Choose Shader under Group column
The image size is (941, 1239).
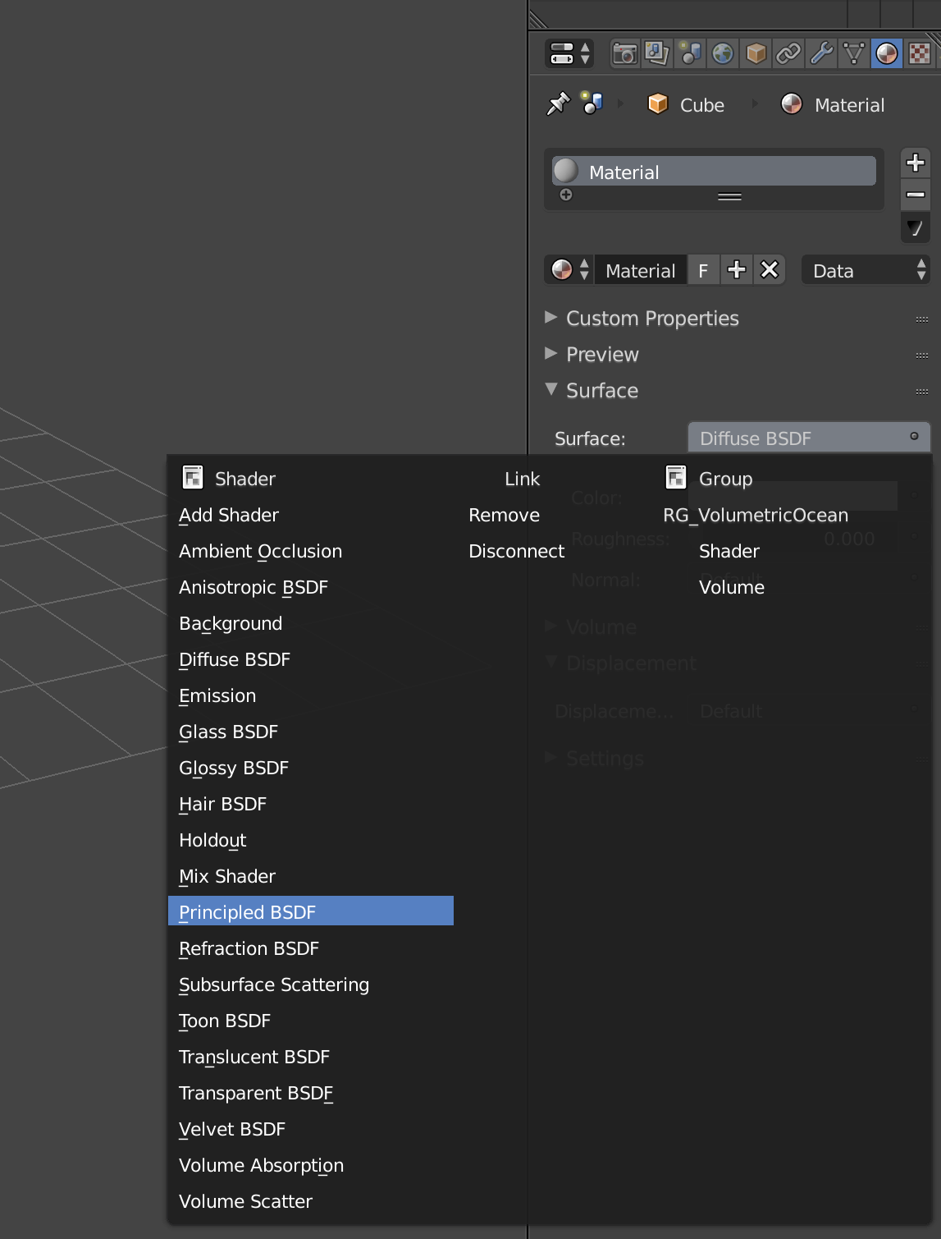click(729, 551)
